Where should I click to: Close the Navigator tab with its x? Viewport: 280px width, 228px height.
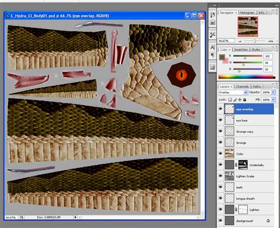(x=236, y=12)
